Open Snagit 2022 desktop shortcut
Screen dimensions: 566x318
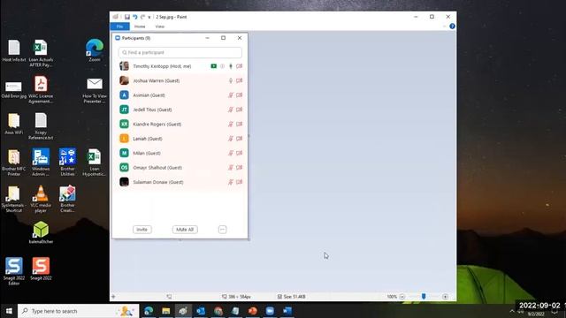pyautogui.click(x=41, y=269)
